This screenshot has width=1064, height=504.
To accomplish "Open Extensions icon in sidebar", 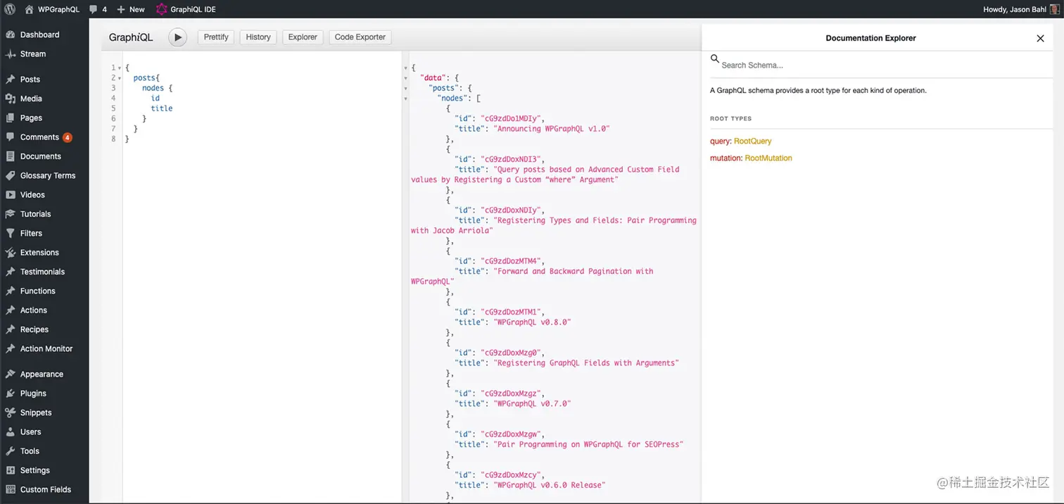I will (x=10, y=253).
